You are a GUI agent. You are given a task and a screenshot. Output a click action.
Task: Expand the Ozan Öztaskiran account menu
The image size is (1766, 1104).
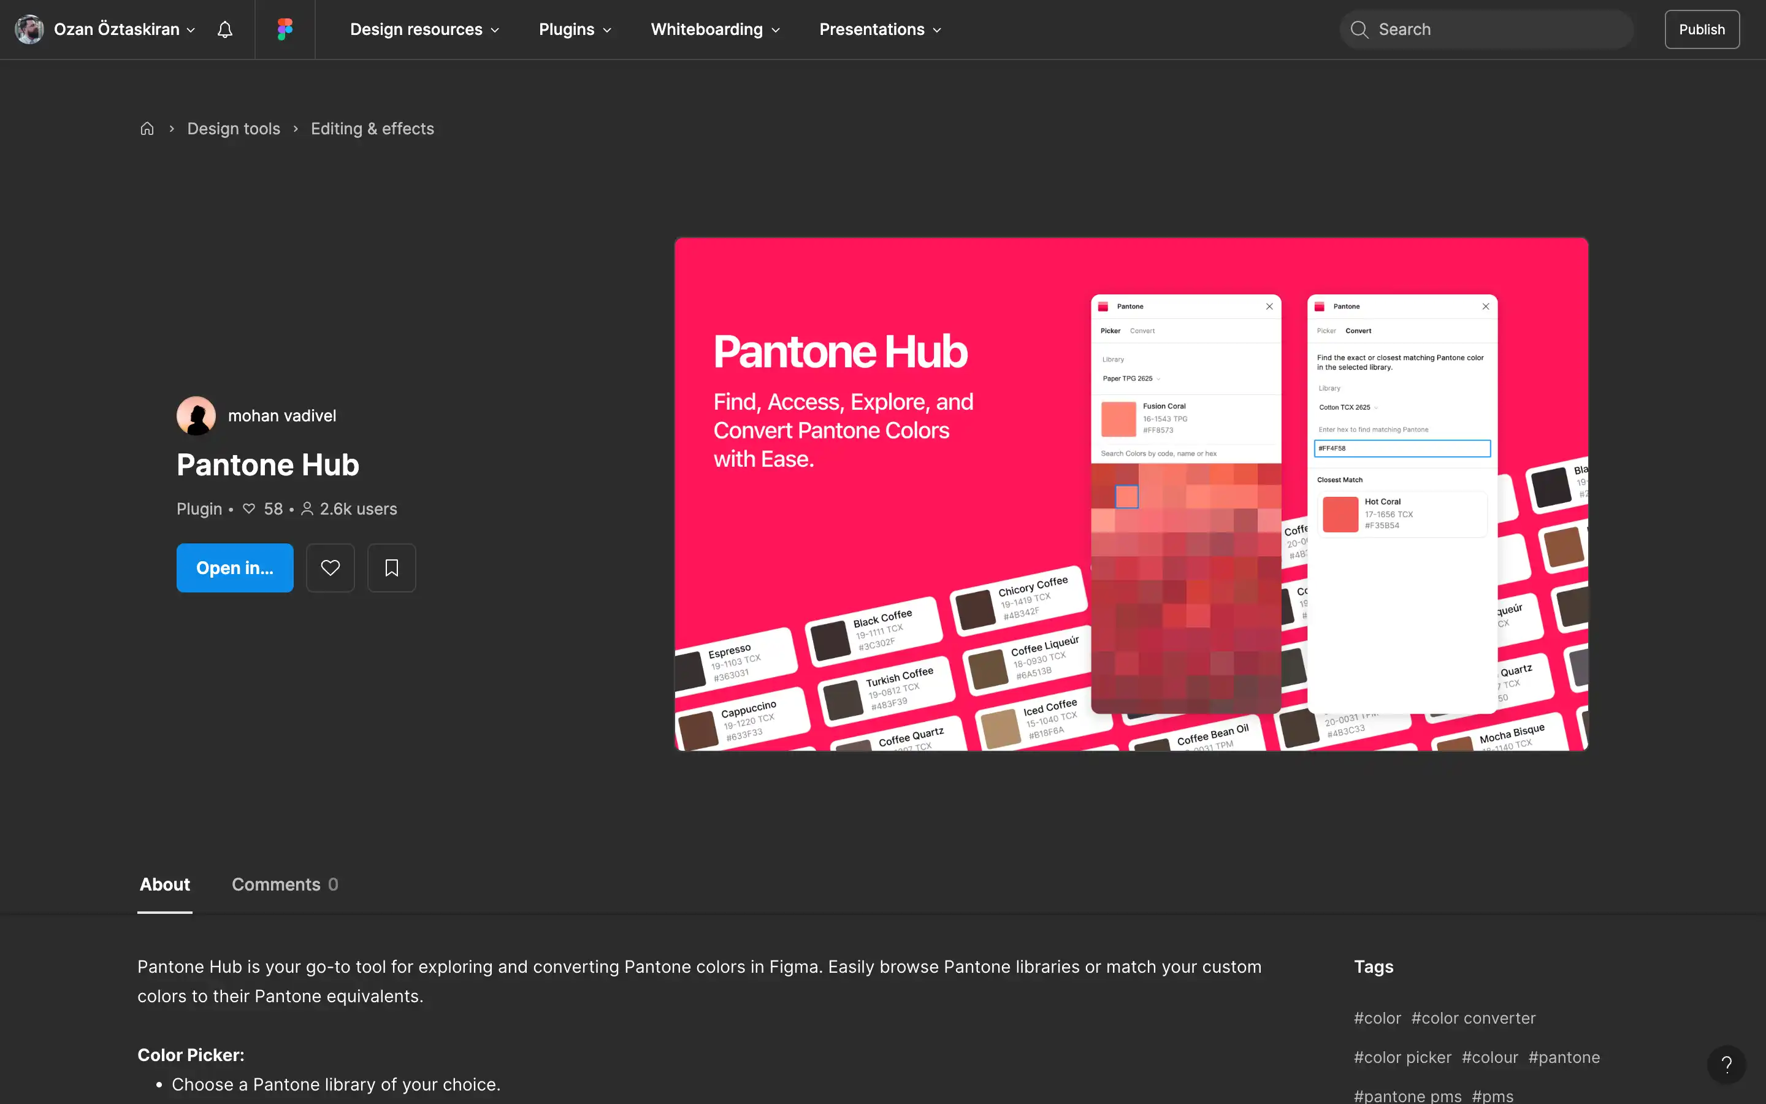(x=124, y=29)
